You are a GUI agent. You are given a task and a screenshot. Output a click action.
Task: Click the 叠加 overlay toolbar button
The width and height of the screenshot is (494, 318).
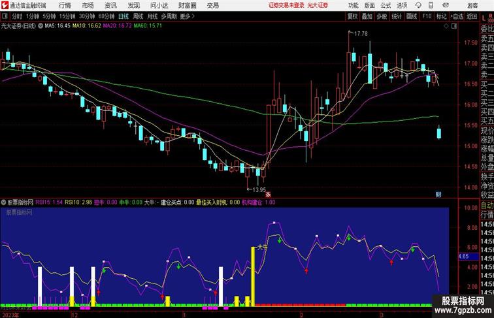tap(367, 16)
